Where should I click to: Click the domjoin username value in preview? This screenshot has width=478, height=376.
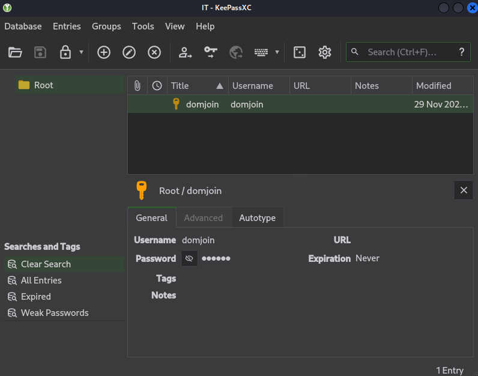click(x=198, y=240)
